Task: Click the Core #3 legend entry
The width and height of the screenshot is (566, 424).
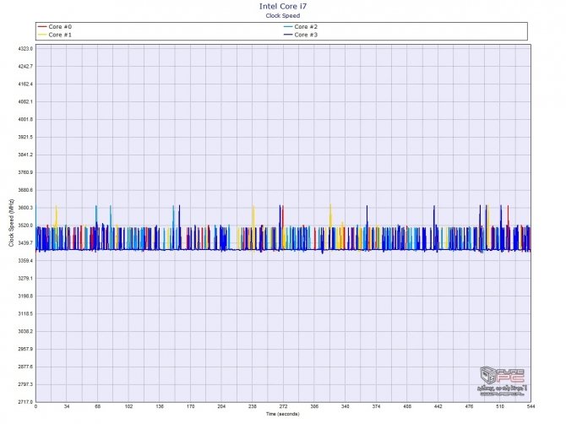Action: (301, 35)
